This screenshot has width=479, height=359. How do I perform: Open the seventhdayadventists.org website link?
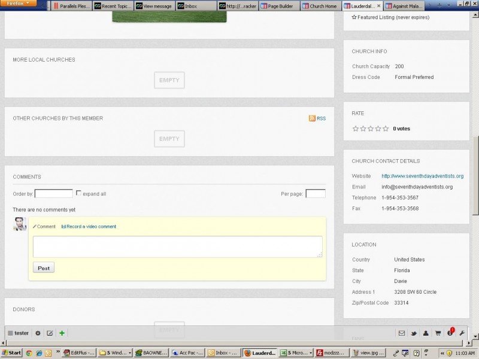[423, 176]
